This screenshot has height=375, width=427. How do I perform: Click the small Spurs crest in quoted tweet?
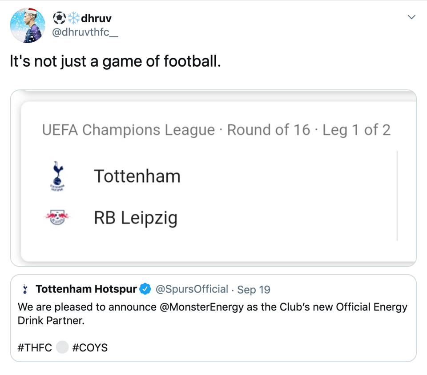coord(25,290)
